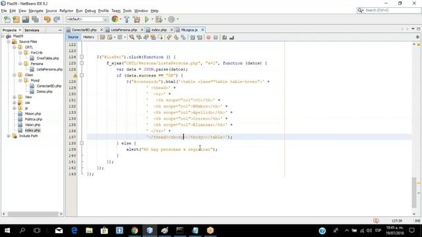422x237 pixels.
Task: Click the Profile Project round icon
Action: 171,19
